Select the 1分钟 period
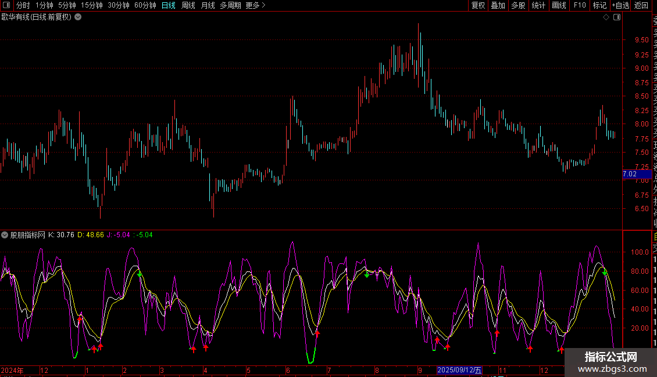657x377 pixels. pyautogui.click(x=44, y=5)
